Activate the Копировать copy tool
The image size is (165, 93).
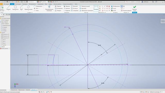click(x=59, y=9)
